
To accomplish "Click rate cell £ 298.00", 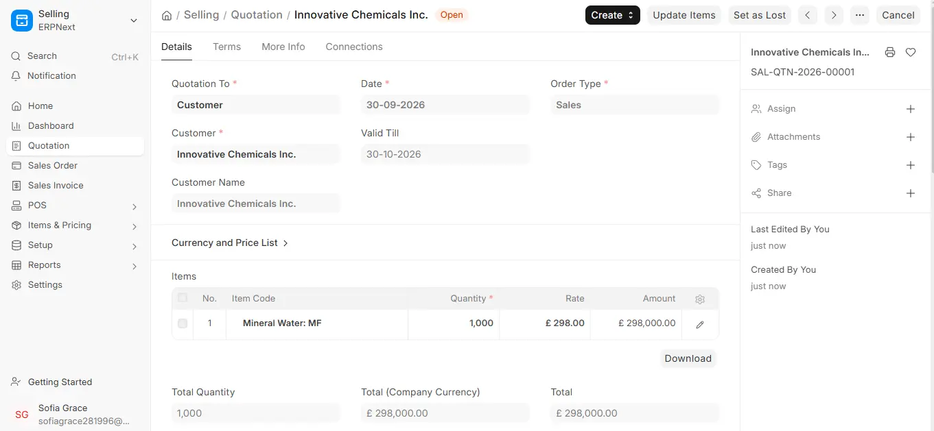I will pos(545,323).
